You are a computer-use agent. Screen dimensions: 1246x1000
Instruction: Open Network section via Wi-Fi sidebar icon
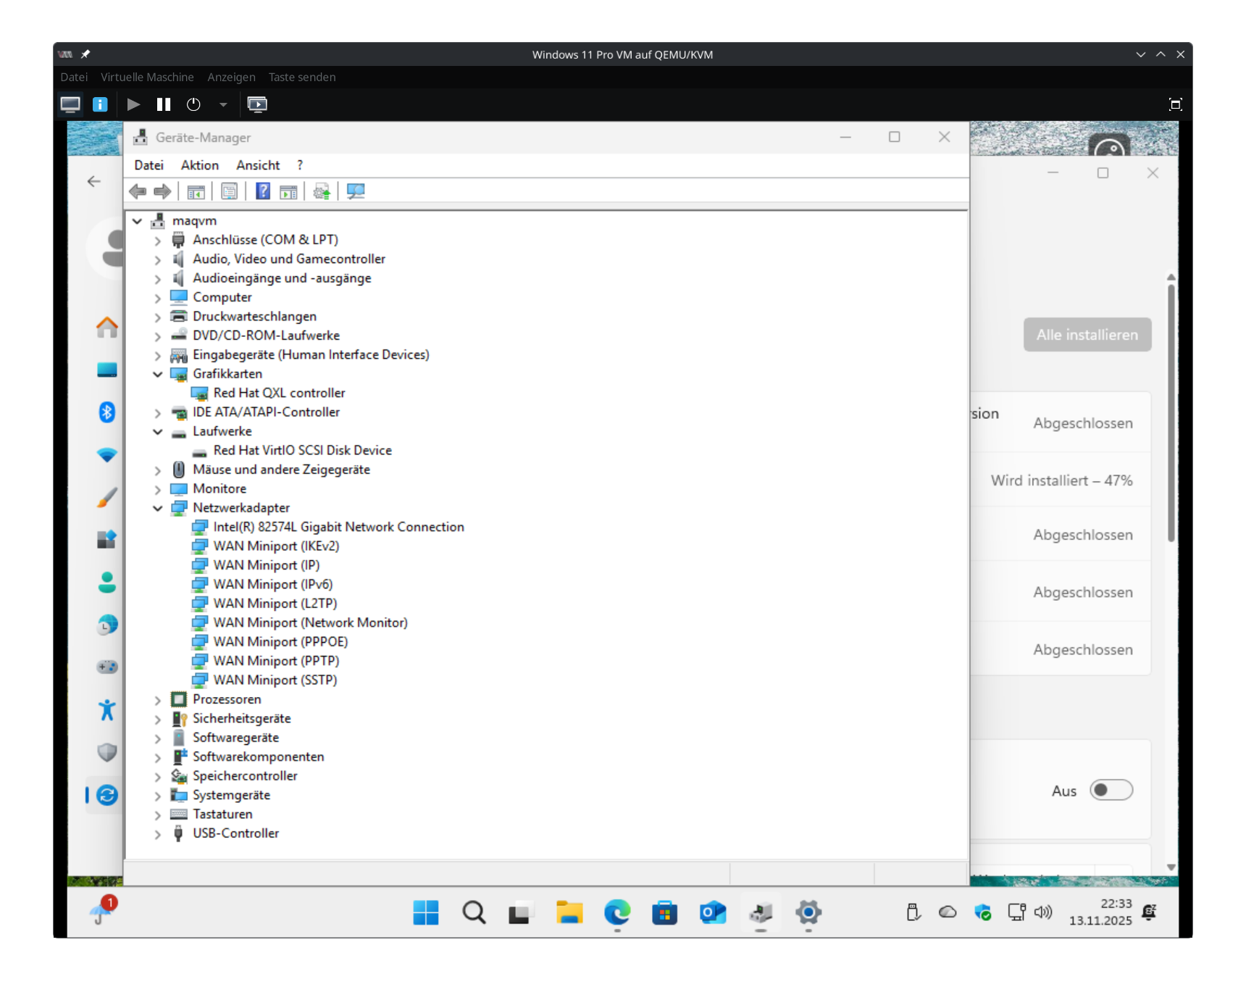tap(107, 455)
